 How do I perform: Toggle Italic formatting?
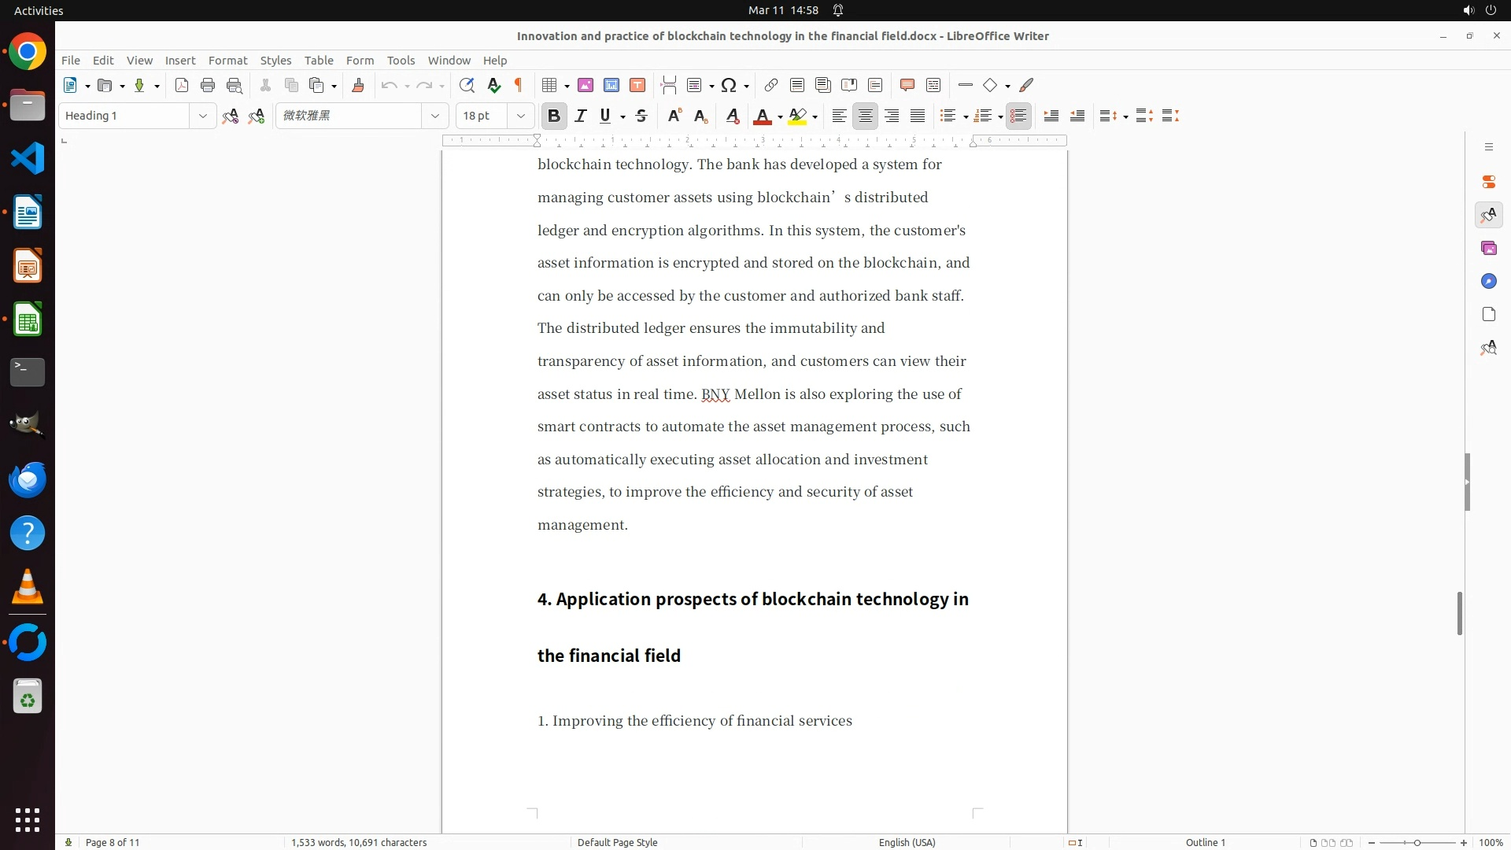click(581, 116)
